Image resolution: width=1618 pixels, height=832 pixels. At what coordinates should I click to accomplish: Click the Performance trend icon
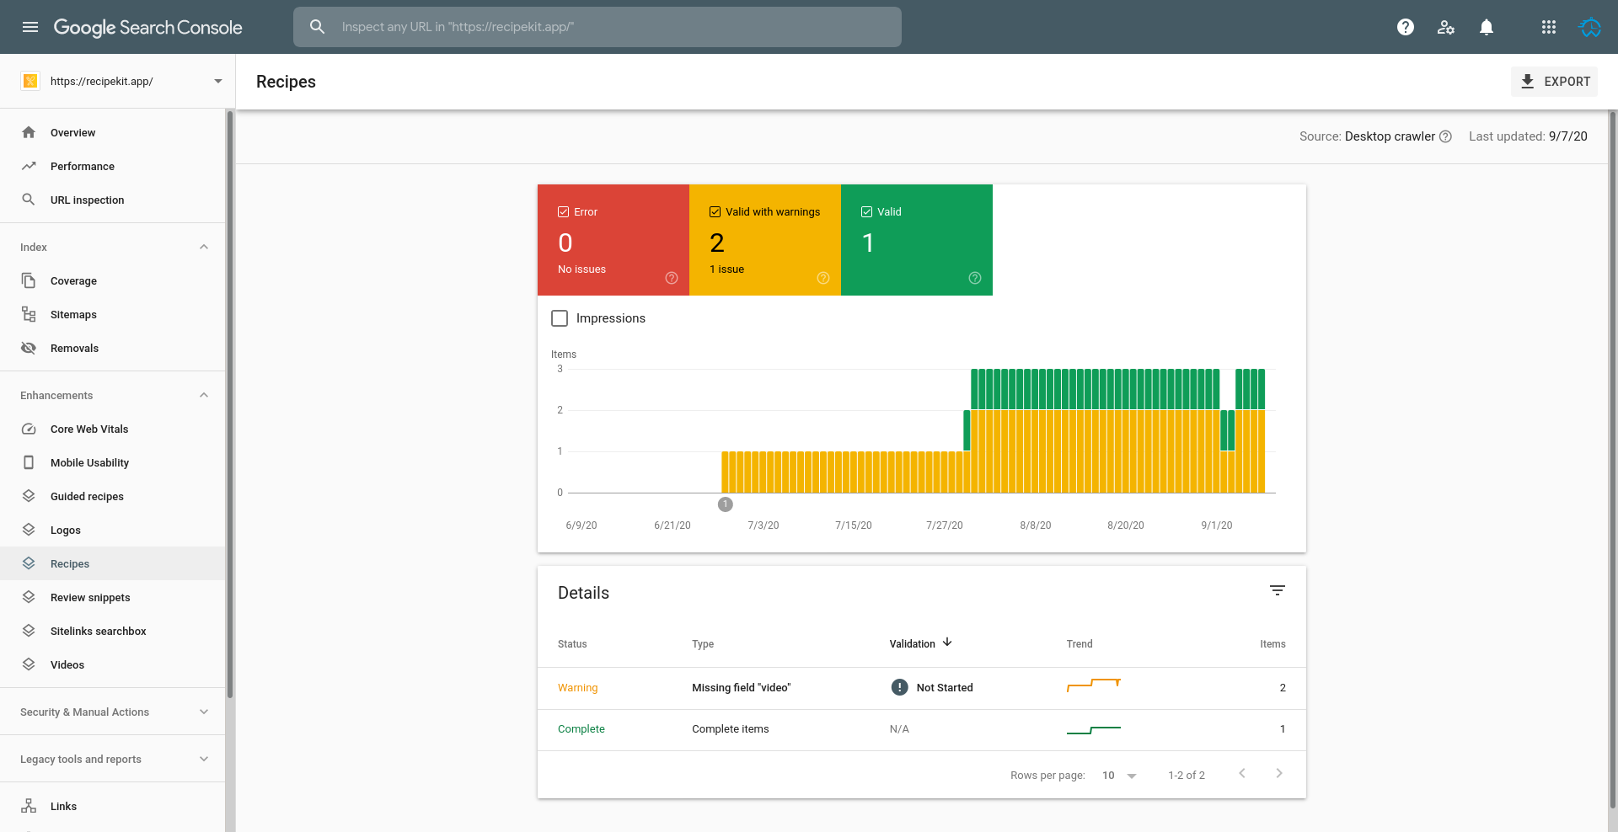pyautogui.click(x=29, y=166)
